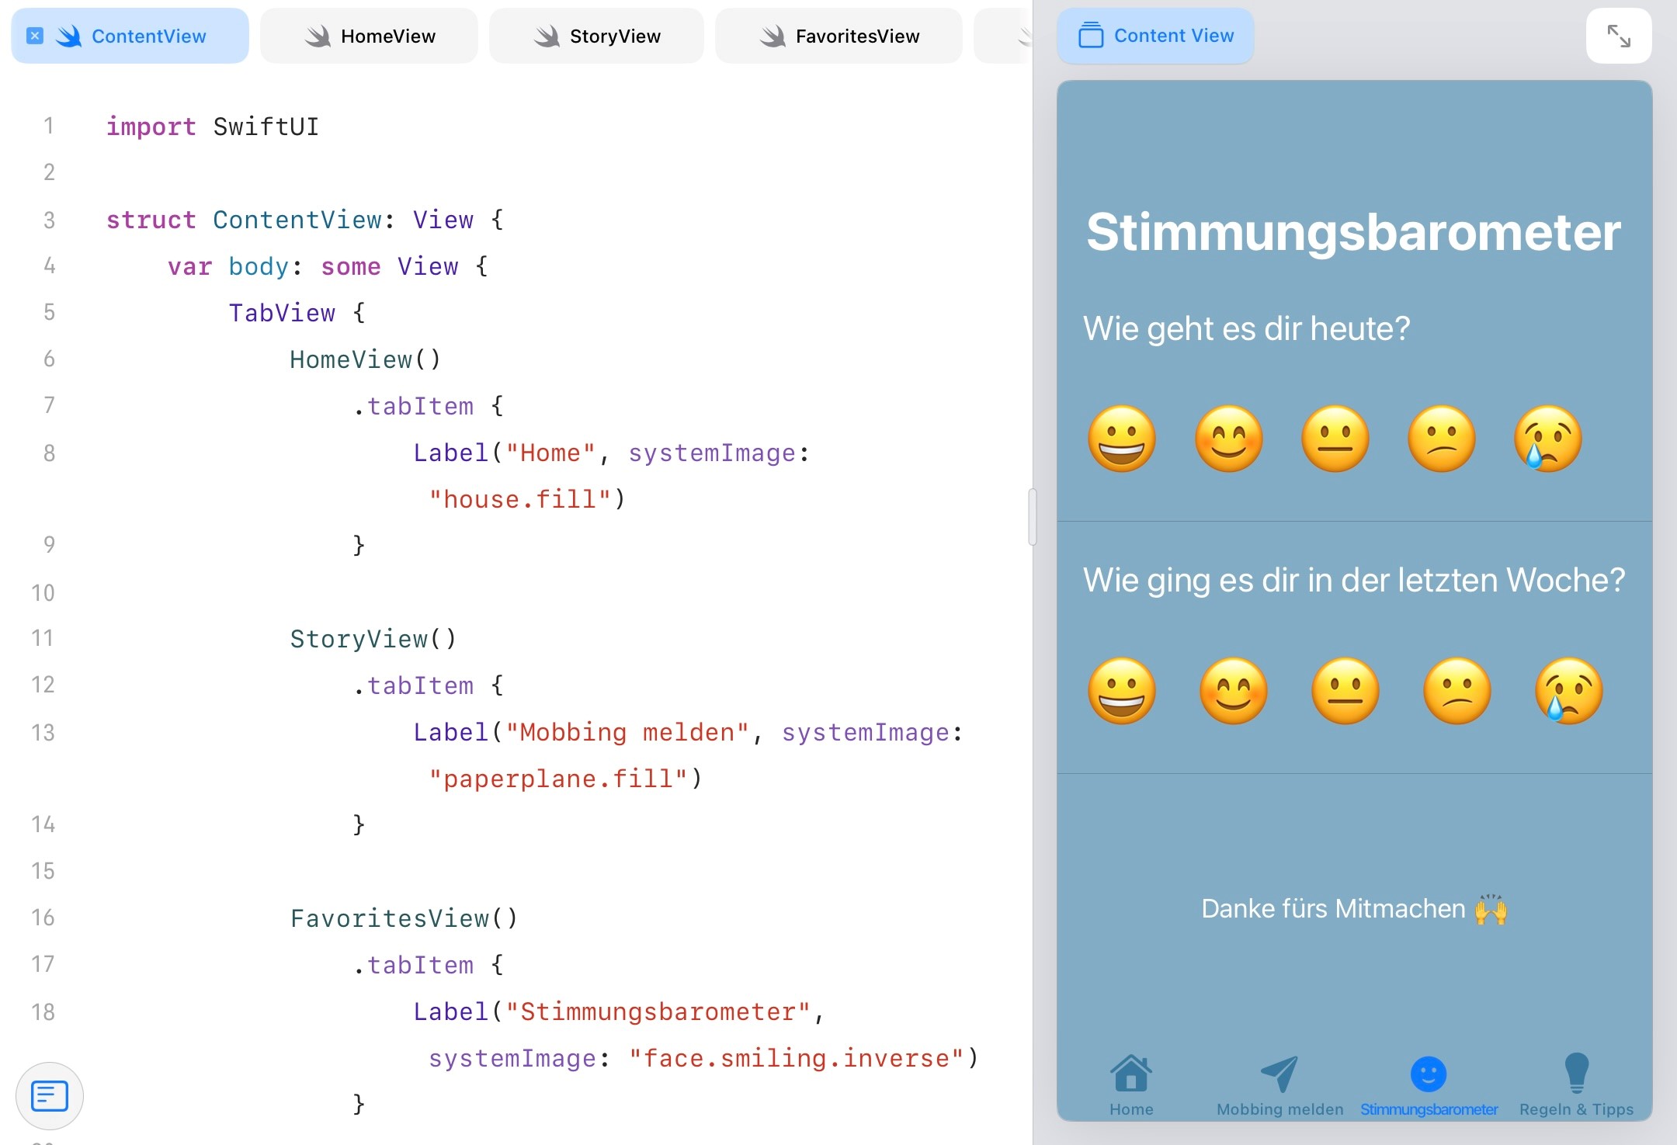Pick the grinning emoji for last week
The width and height of the screenshot is (1677, 1145).
tap(1122, 691)
